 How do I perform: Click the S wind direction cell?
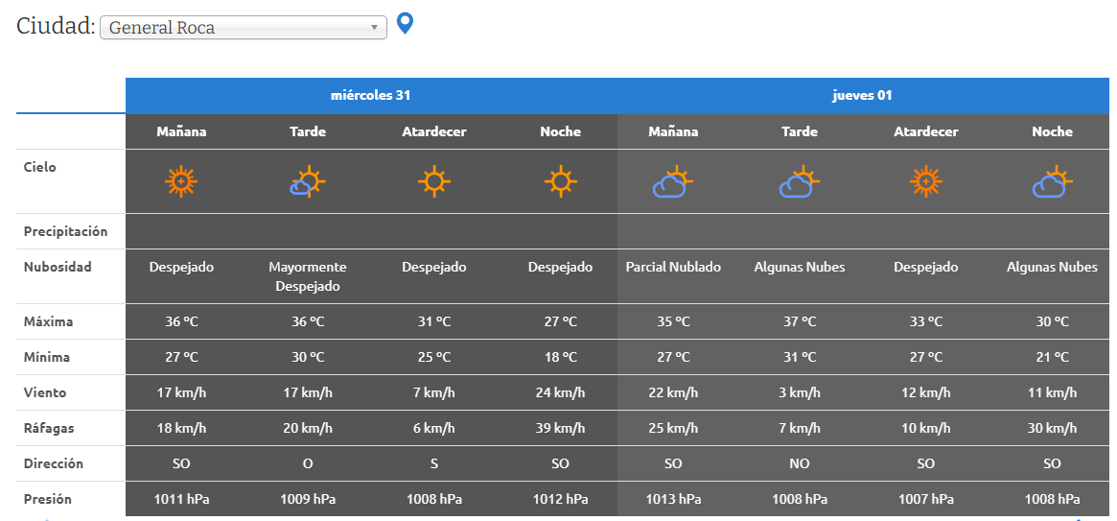433,464
